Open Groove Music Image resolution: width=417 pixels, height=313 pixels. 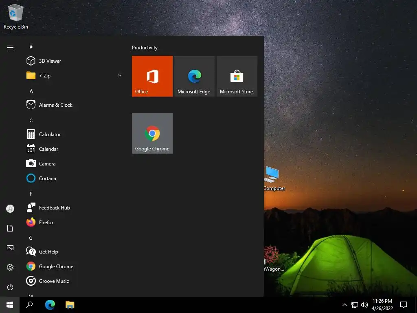coord(74,281)
